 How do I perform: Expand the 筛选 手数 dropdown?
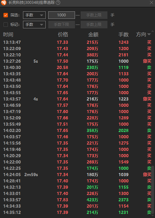[x=34, y=15]
